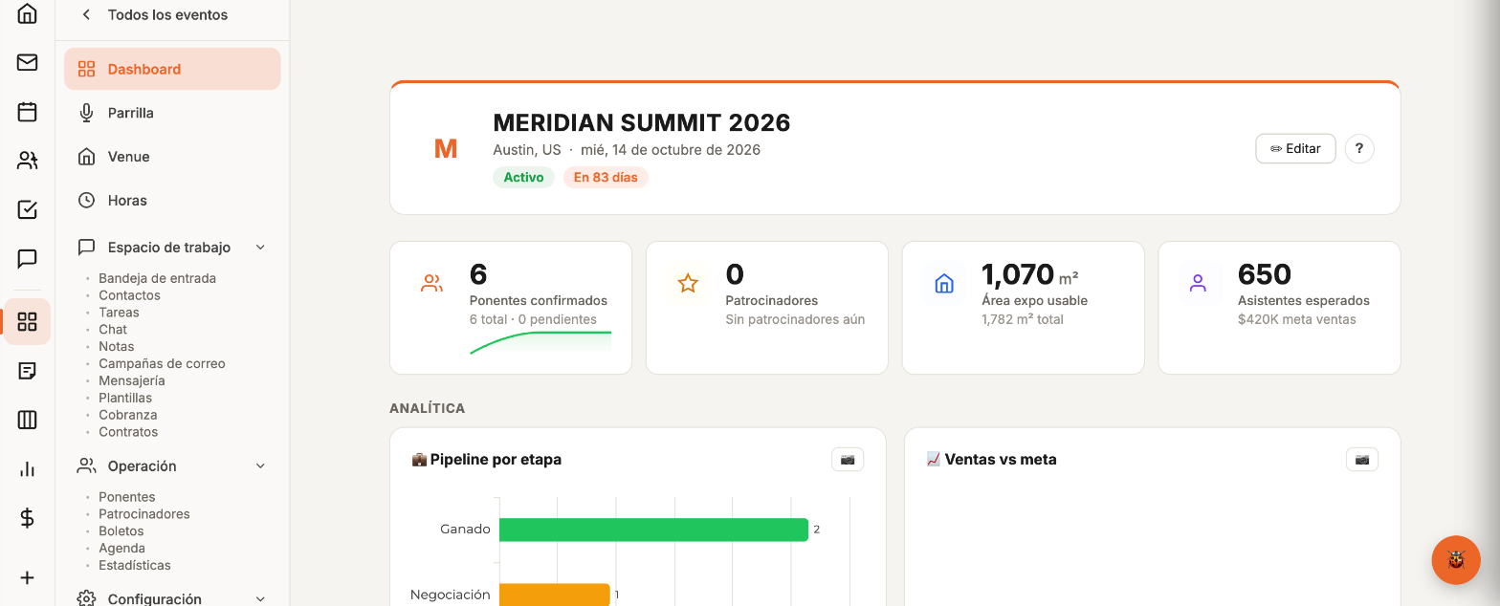Open Patrocinadores under Operación
This screenshot has height=606, width=1500.
143,514
